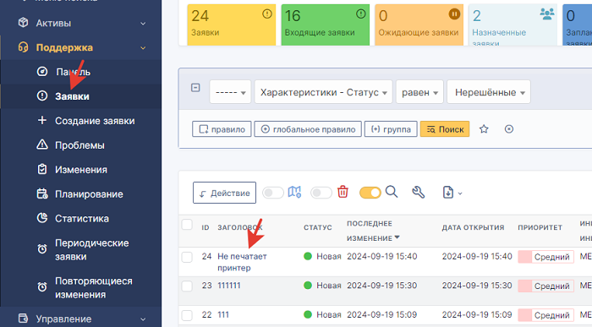Screen dimensions: 592x327
Task: Click the yellow 24 Заявки card
Action: (x=232, y=25)
